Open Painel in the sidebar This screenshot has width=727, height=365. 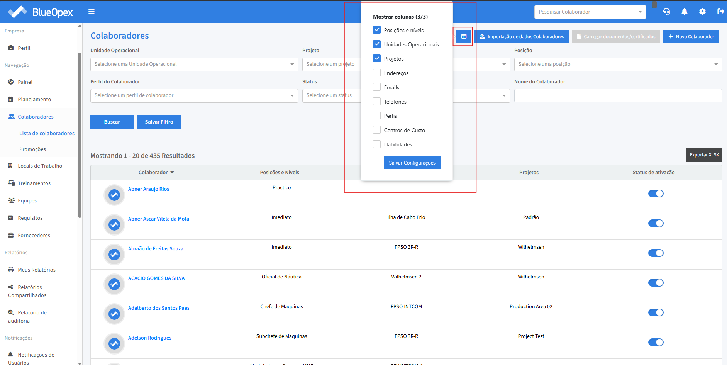pos(25,82)
